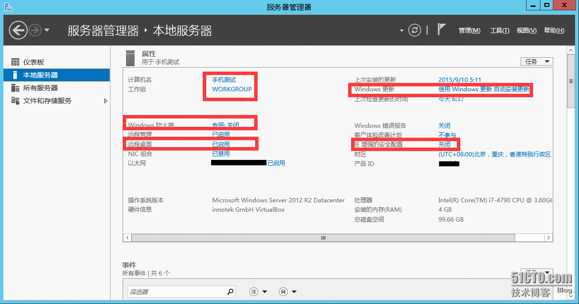
Task: Click 远程桌面 已启用 link
Action: pyautogui.click(x=221, y=145)
